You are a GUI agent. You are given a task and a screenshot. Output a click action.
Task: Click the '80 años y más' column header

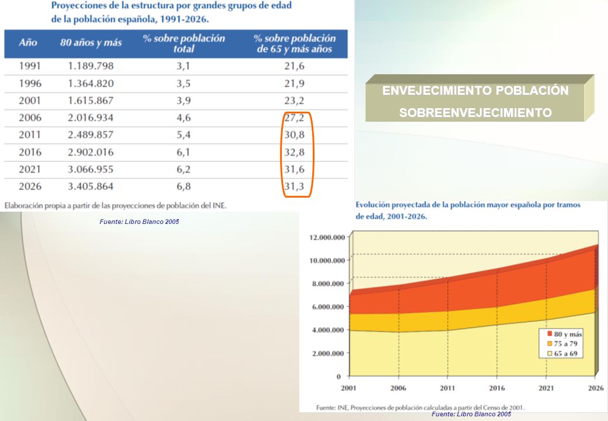pyautogui.click(x=91, y=43)
